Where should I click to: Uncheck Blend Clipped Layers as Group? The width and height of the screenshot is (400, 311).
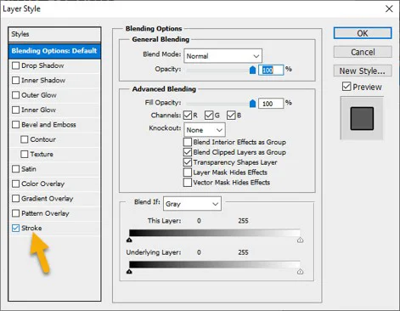point(188,152)
